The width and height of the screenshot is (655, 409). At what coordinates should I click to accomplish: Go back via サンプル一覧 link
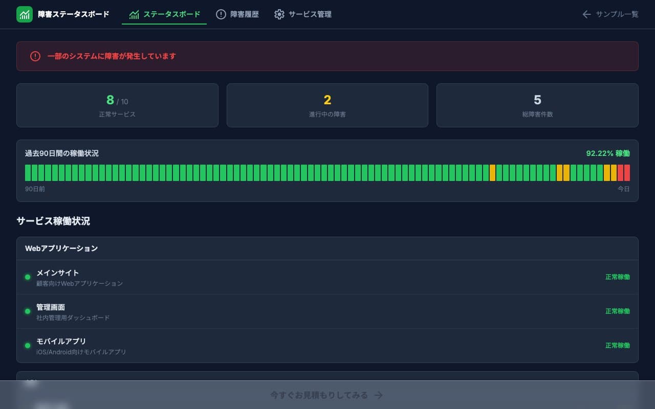click(x=610, y=14)
